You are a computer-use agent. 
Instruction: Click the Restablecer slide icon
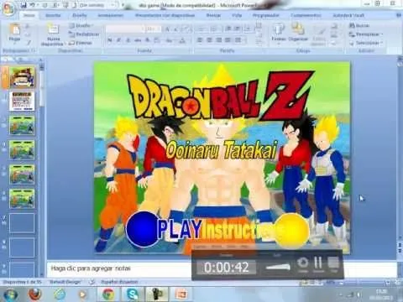point(71,34)
